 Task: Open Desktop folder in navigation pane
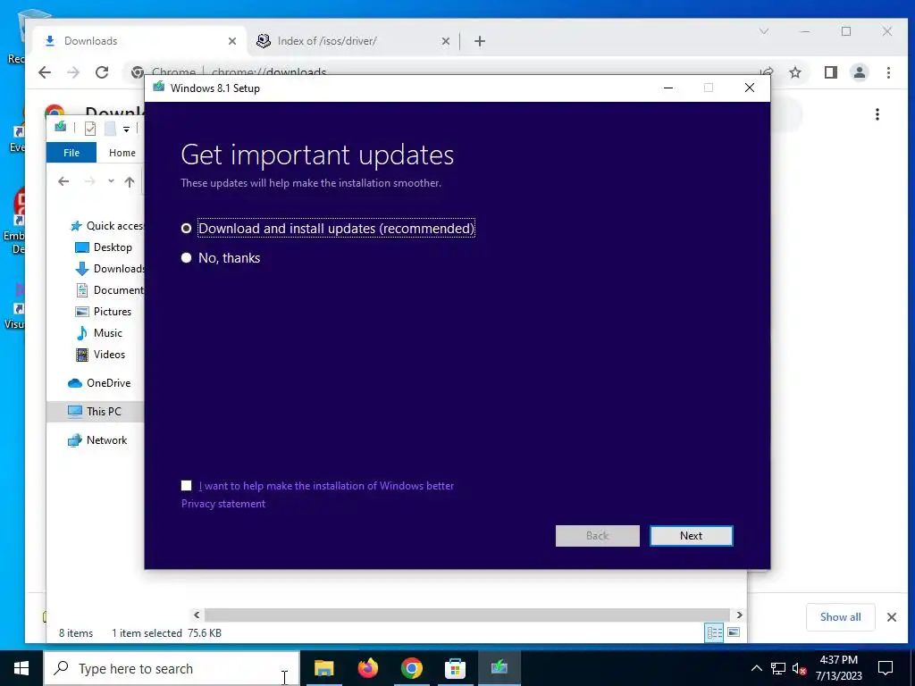(x=104, y=247)
